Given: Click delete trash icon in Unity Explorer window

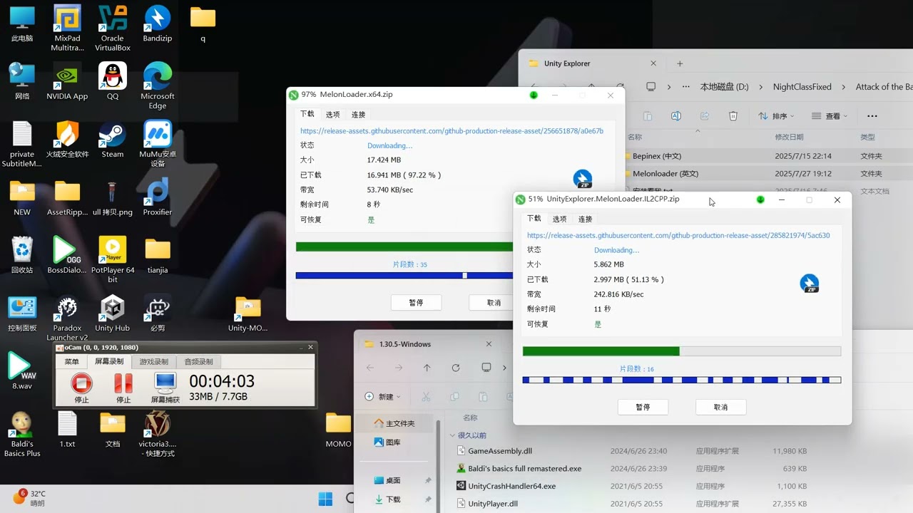Looking at the screenshot, I should coord(733,116).
